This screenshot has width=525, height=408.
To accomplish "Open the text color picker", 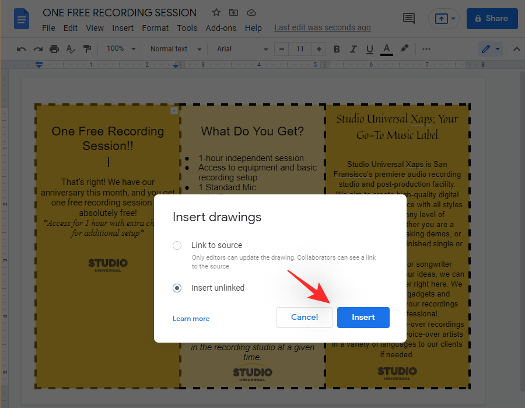I will tap(386, 49).
